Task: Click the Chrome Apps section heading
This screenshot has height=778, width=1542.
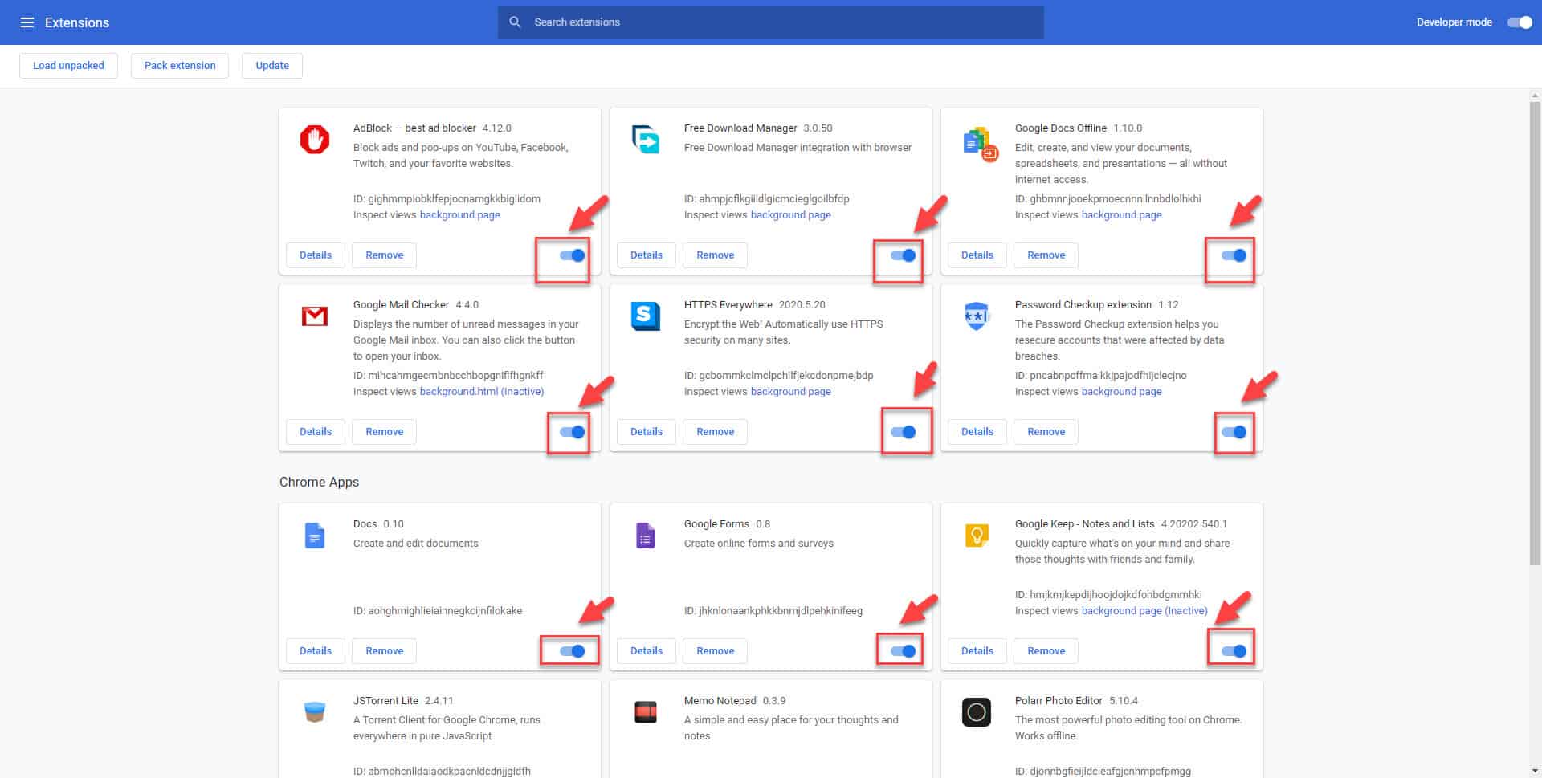Action: pyautogui.click(x=319, y=482)
